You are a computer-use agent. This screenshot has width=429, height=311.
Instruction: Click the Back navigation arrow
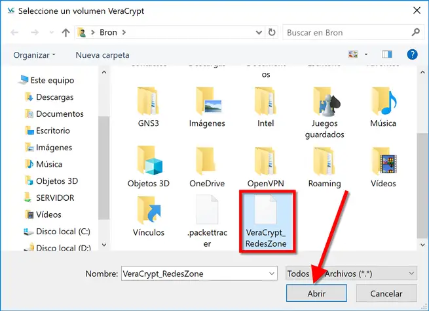click(x=14, y=33)
